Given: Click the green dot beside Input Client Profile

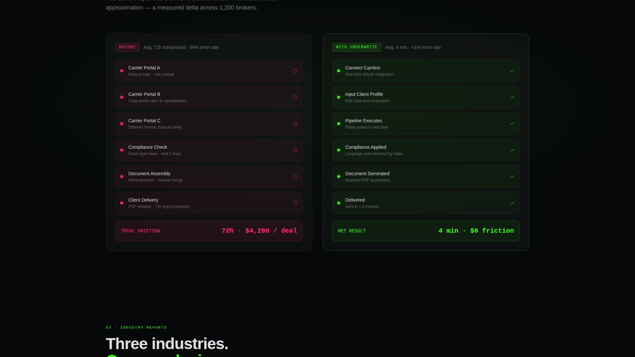Looking at the screenshot, I should click(339, 97).
